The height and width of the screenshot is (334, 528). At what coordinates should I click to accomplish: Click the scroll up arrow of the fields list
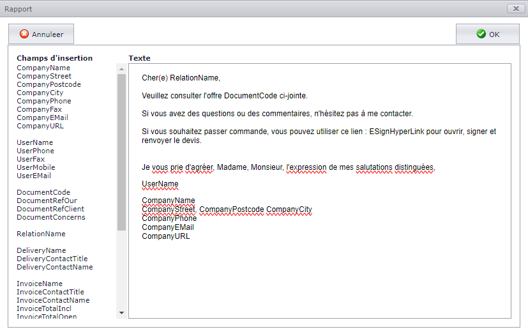pos(121,69)
